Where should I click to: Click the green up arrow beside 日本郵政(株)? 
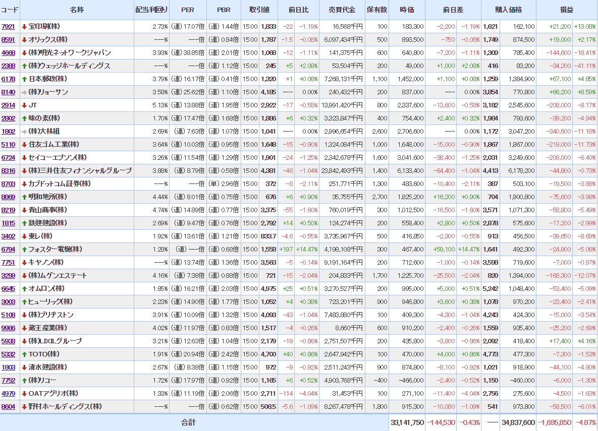24,79
